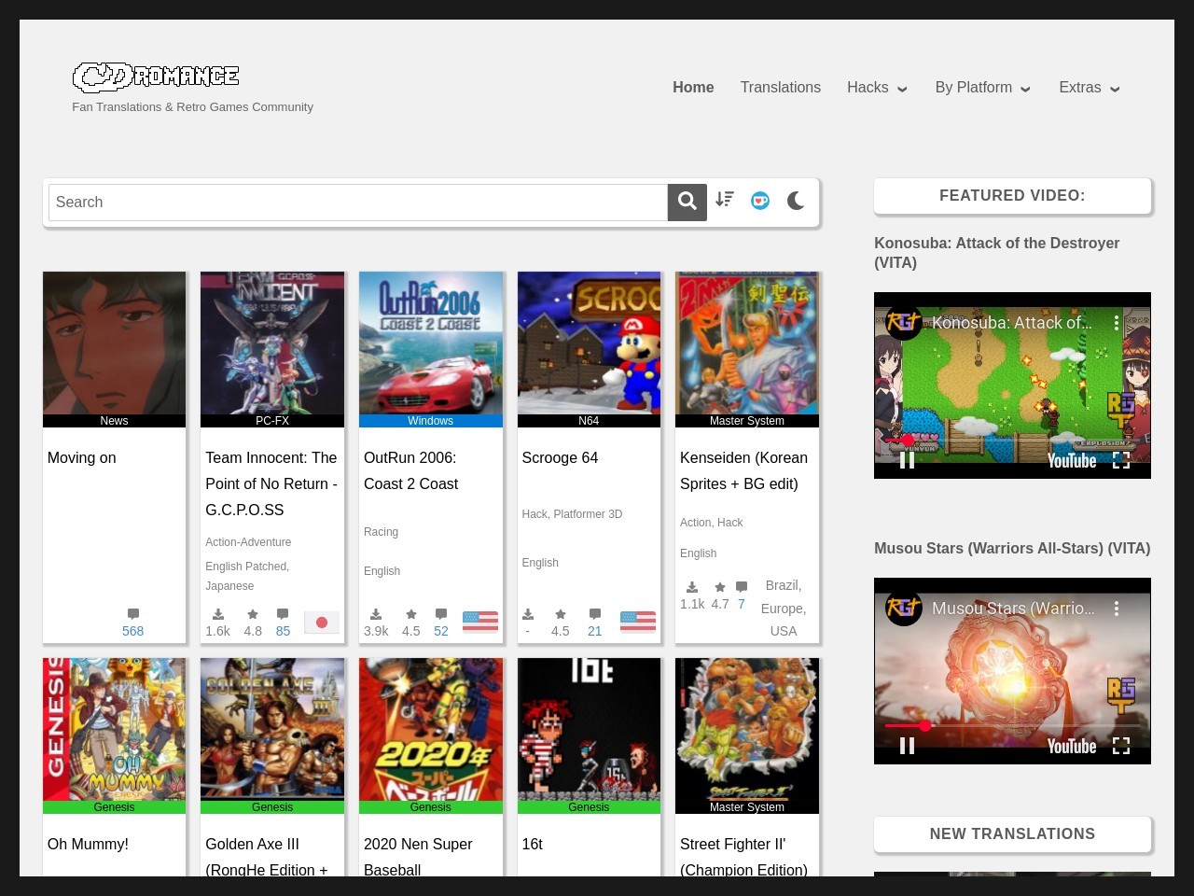Image resolution: width=1194 pixels, height=896 pixels.
Task: Click USA flag on Scrooge 64 card
Action: [638, 622]
